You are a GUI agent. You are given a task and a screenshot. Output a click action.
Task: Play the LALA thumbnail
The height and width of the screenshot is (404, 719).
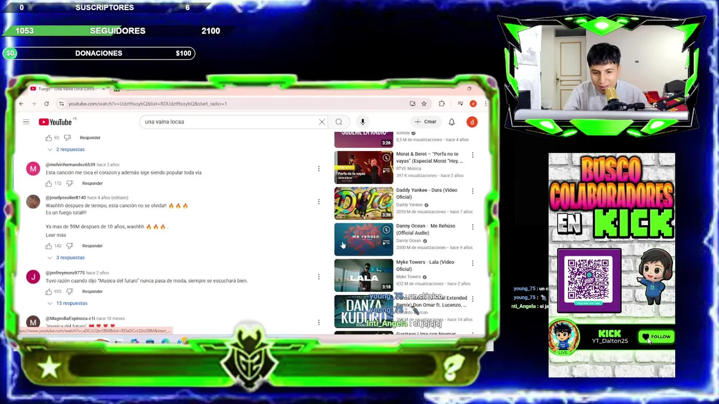[x=364, y=275]
